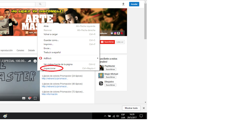Open the Debate tab

click(x=31, y=50)
